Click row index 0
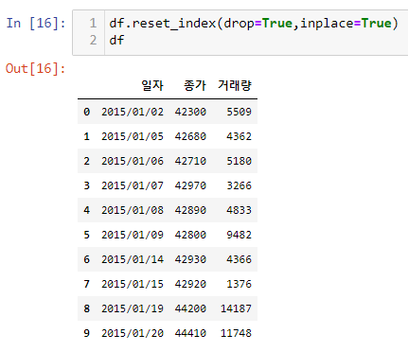 click(87, 112)
